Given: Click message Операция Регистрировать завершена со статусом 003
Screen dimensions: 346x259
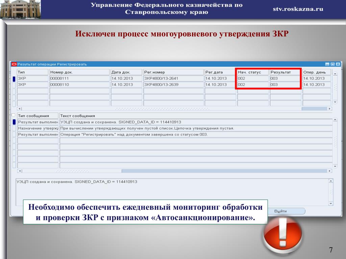Looking at the screenshot, I should coord(196,134).
